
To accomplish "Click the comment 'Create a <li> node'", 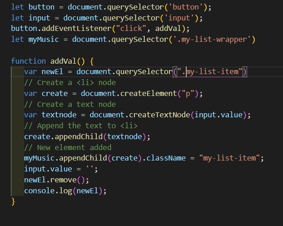I will point(70,83).
